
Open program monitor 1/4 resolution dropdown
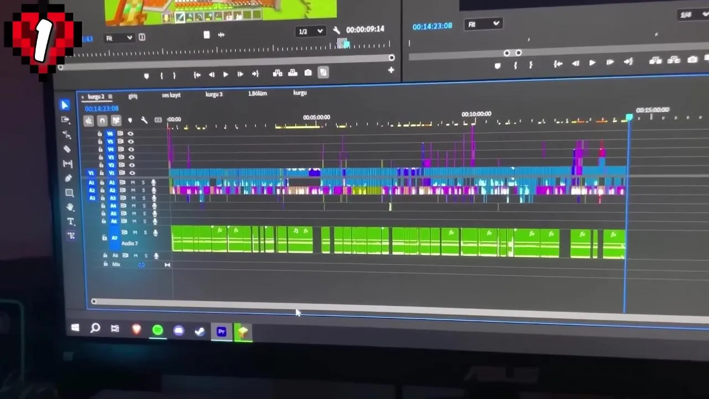(692, 14)
